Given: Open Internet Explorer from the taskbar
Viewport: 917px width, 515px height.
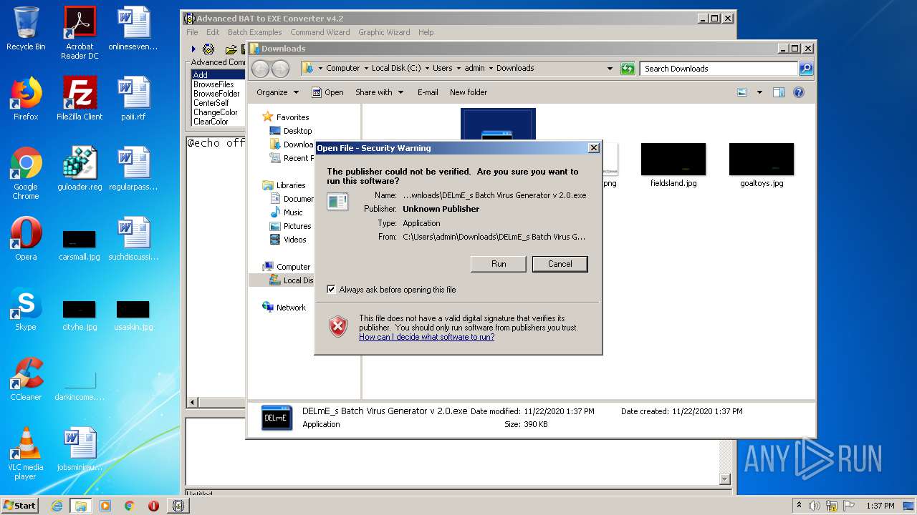Looking at the screenshot, I should pos(57,506).
